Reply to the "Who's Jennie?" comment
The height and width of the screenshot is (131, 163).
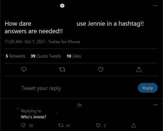click(x=24, y=125)
